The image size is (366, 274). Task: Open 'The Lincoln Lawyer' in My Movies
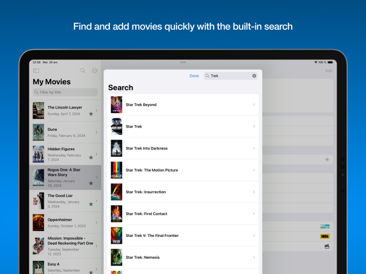coord(66,111)
